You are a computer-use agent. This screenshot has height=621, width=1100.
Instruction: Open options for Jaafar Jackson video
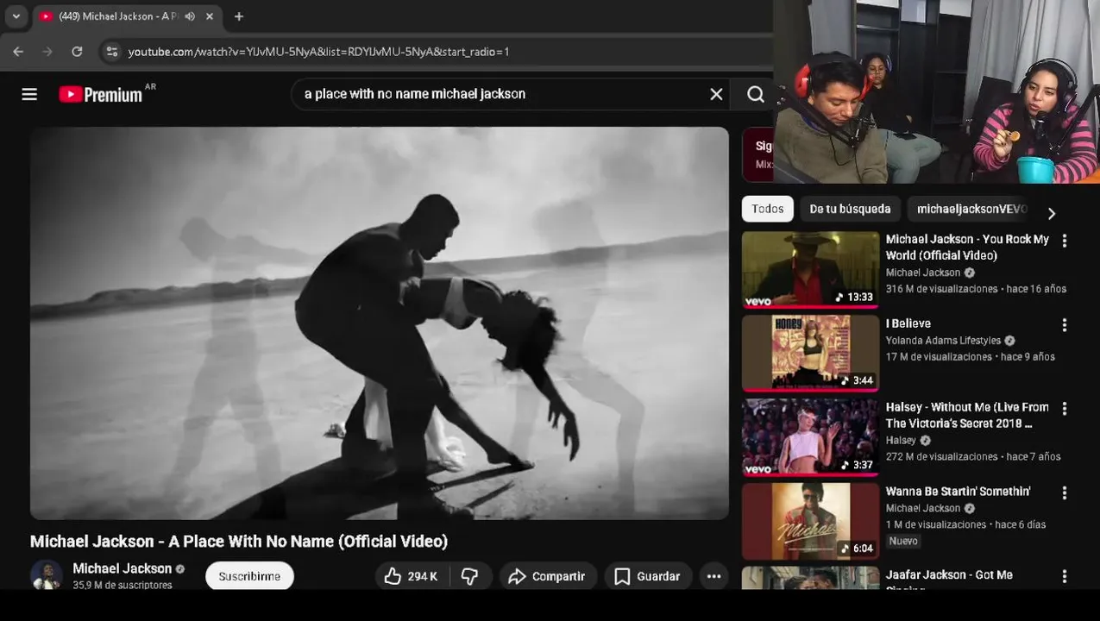coord(1065,576)
